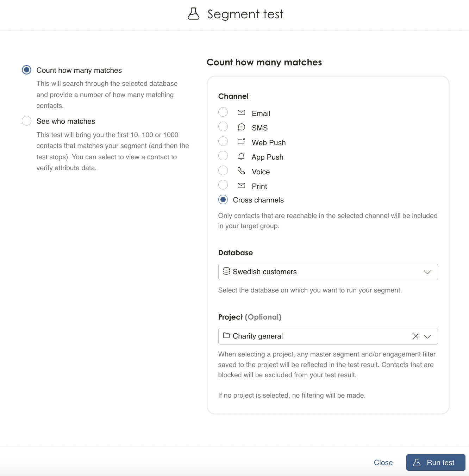469x476 pixels.
Task: Click the folder icon in Charity general field
Action: (226, 335)
